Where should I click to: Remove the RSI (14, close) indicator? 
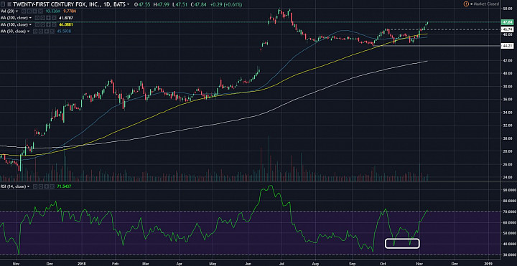pos(52,186)
